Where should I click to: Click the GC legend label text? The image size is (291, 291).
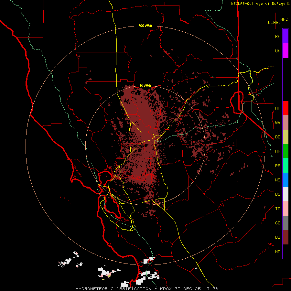277,223
